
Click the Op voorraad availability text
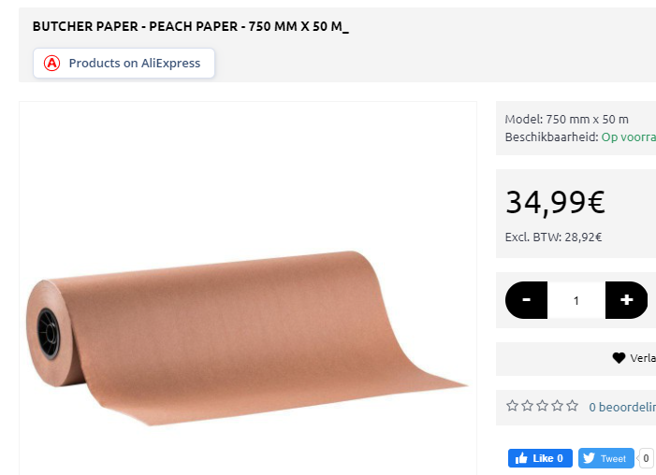[628, 137]
